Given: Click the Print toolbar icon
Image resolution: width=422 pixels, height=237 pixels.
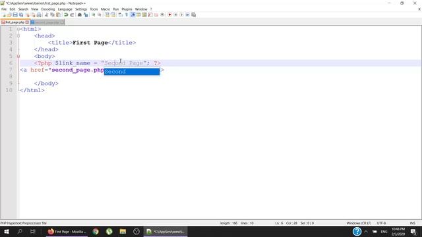Looking at the screenshot, I should [x=39, y=14].
